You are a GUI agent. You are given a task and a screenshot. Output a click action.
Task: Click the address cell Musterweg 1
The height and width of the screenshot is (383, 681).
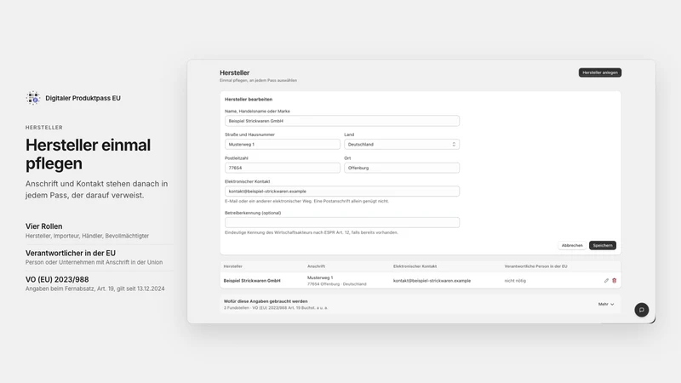click(x=320, y=277)
